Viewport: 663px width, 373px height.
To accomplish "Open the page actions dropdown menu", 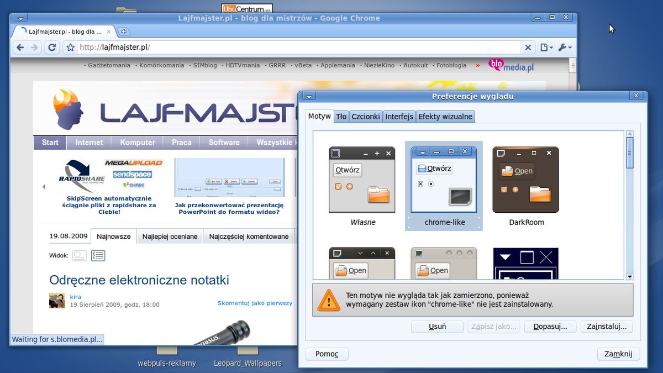I will (545, 48).
